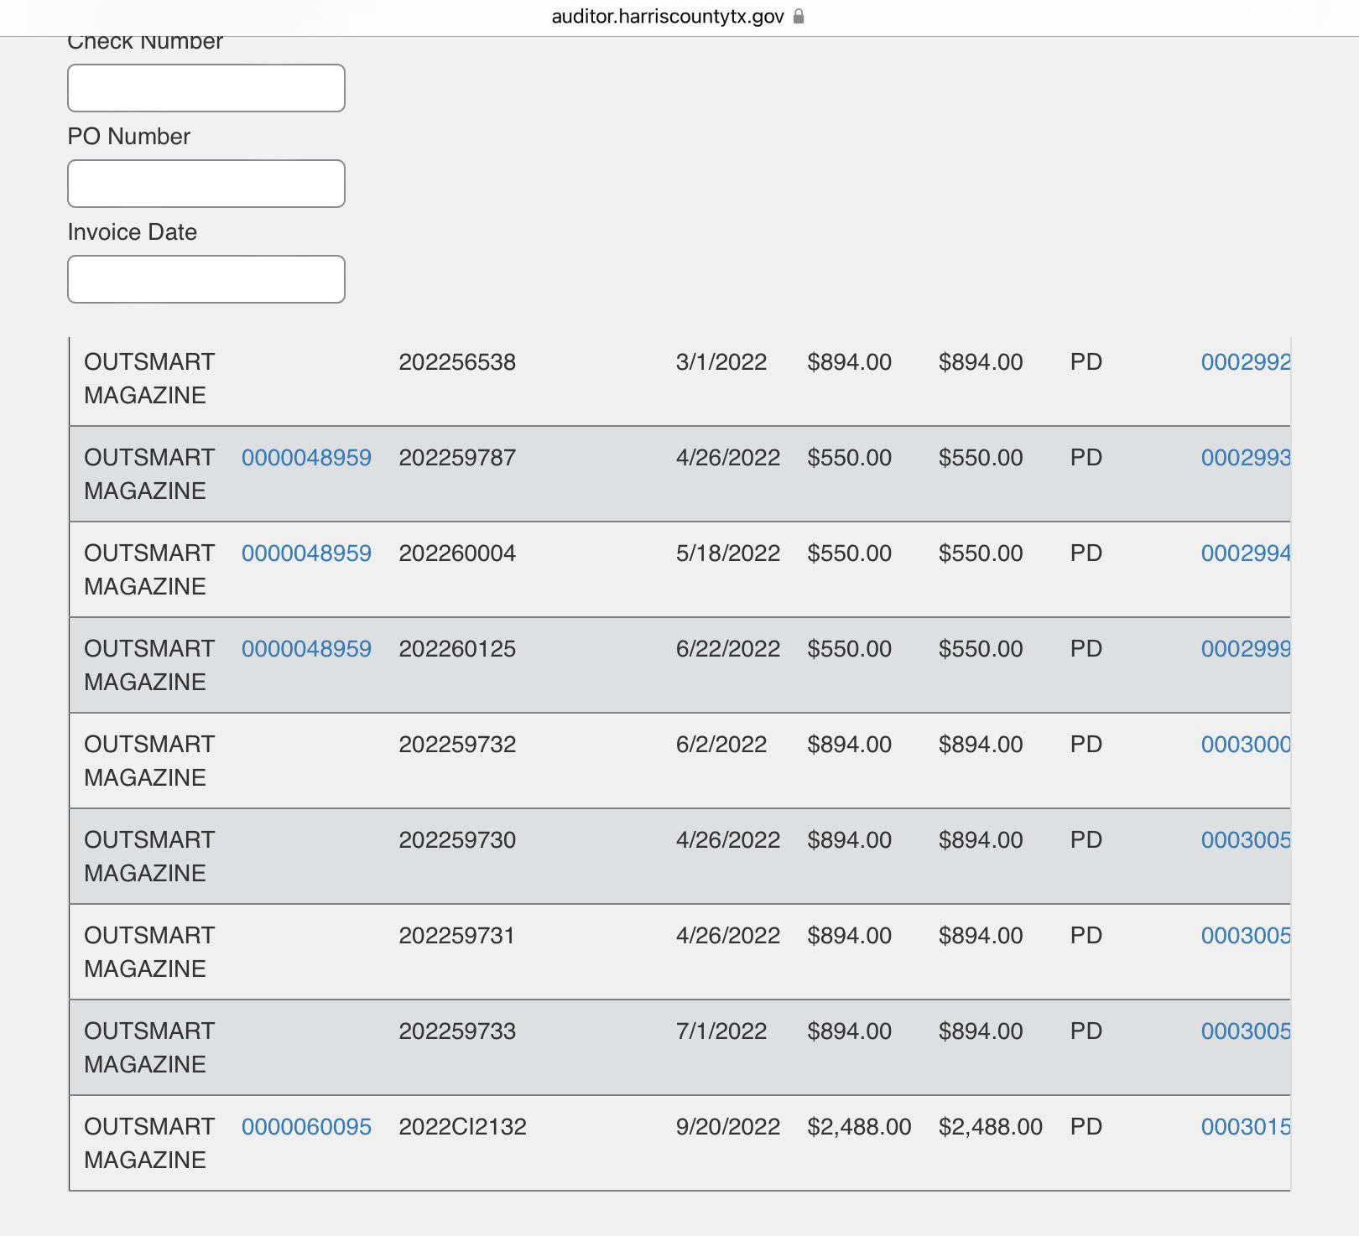Click the date 3/1/2022
Screen dimensions: 1359x1236
tap(721, 362)
